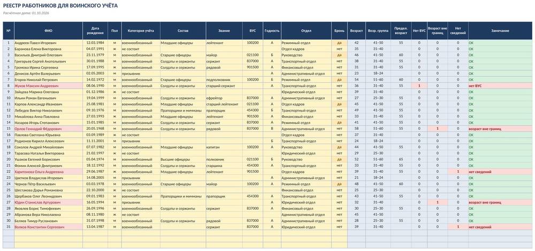Select the age limit value '65'
This screenshot has width=535, height=251.
pyautogui.click(x=401, y=159)
